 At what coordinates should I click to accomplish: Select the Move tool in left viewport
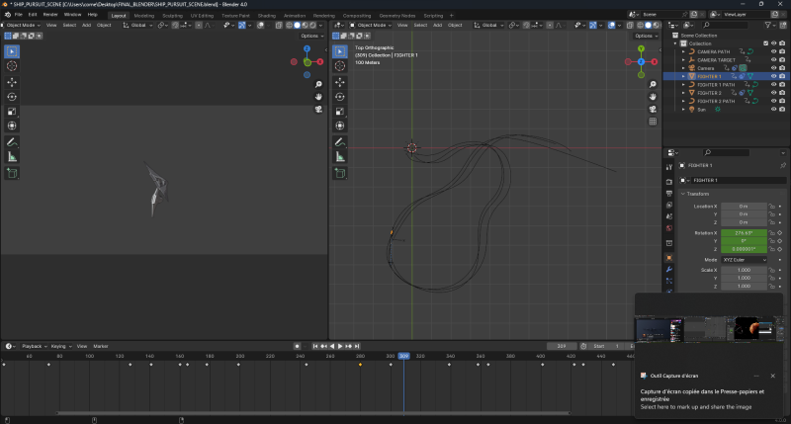[12, 82]
